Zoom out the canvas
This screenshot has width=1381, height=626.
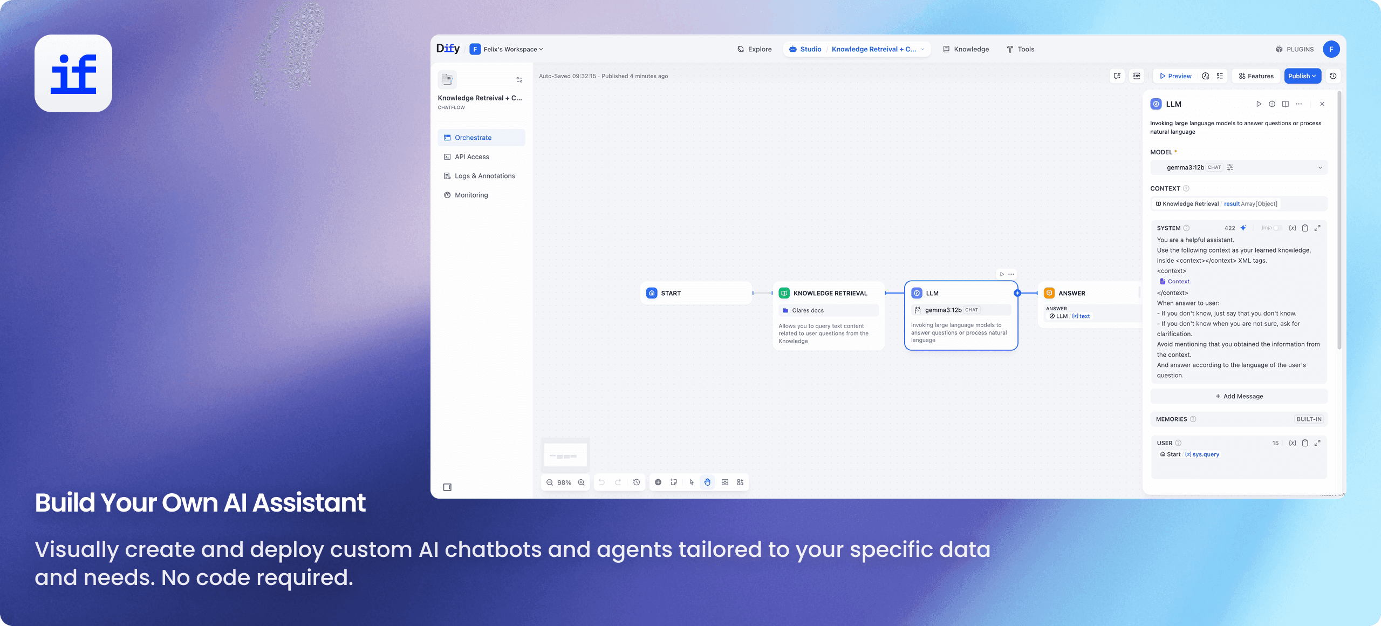550,482
